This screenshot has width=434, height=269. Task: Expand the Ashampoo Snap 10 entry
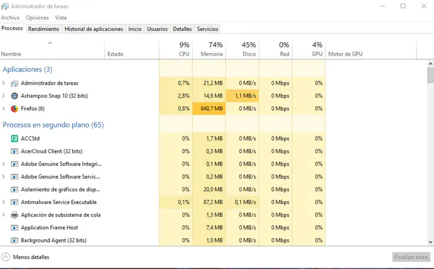(x=4, y=96)
